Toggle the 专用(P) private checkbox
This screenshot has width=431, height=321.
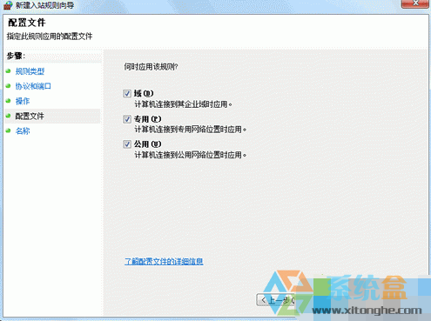pos(127,119)
